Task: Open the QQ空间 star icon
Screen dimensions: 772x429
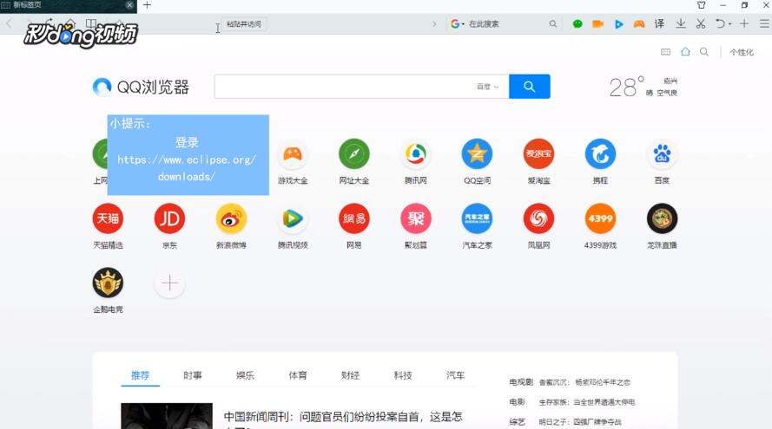Action: [477, 154]
